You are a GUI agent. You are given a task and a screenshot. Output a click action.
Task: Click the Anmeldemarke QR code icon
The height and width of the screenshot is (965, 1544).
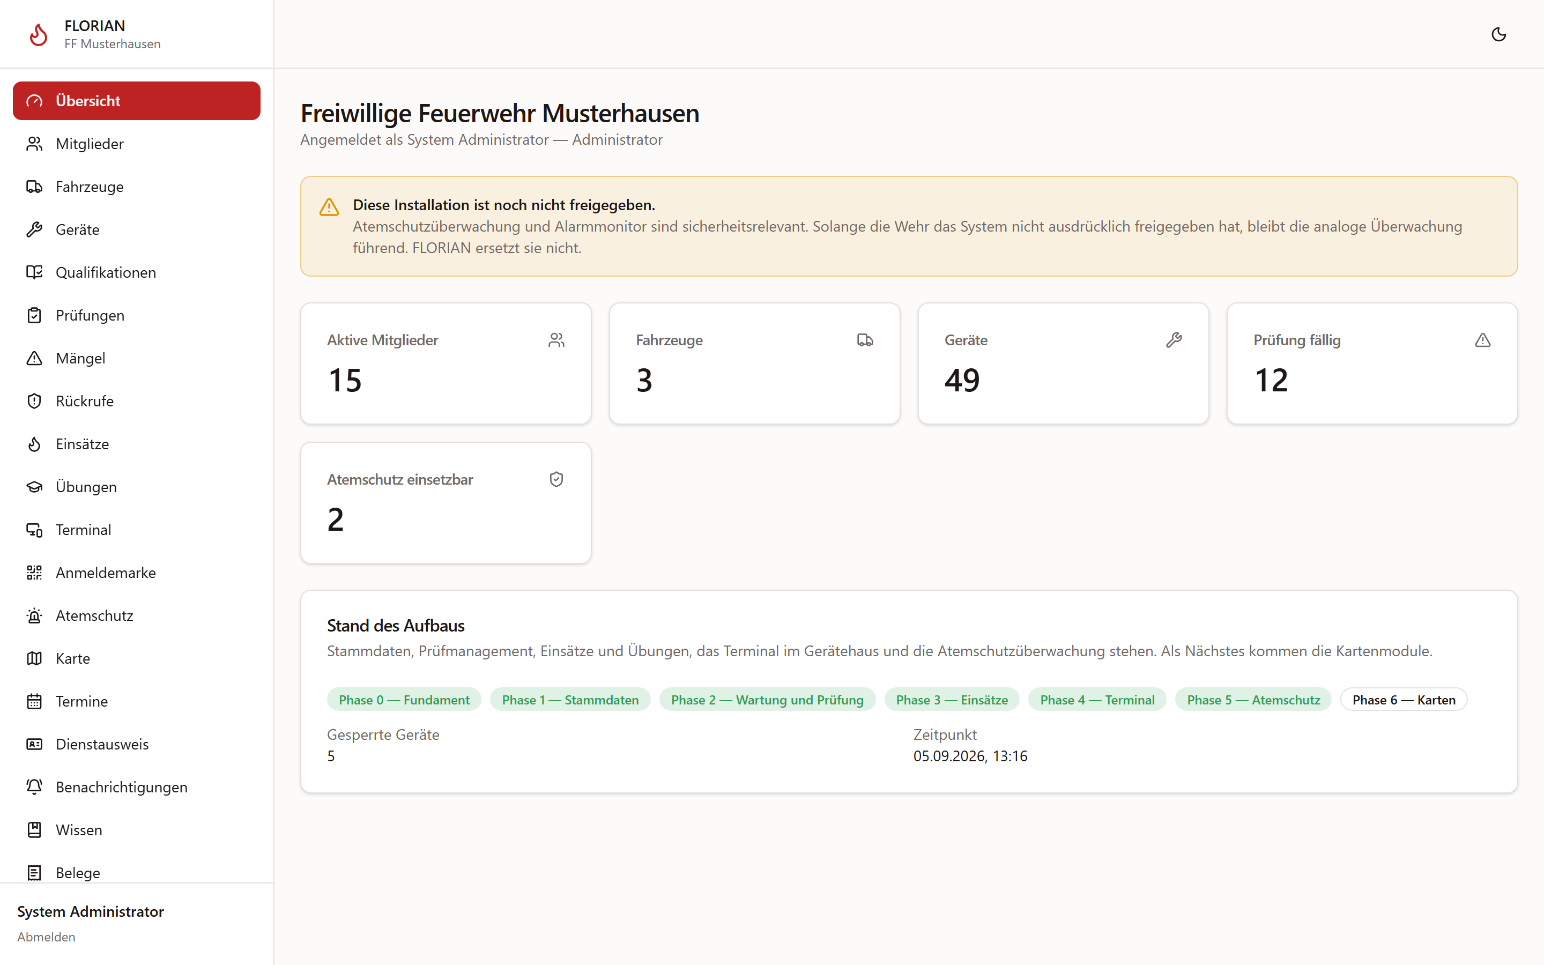(34, 573)
